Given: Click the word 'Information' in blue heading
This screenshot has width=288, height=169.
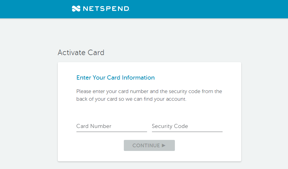Looking at the screenshot, I should pos(138,77).
